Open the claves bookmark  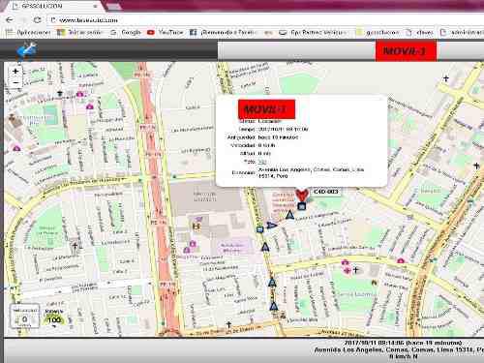click(419, 32)
